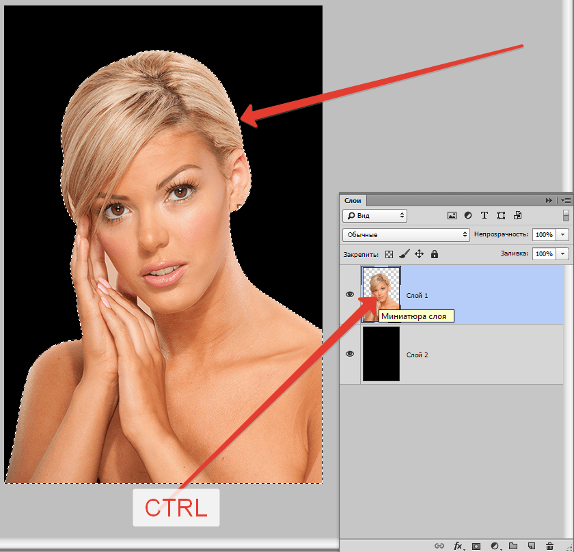The height and width of the screenshot is (552, 574).
Task: Click the Закрепить label
Action: 361,254
